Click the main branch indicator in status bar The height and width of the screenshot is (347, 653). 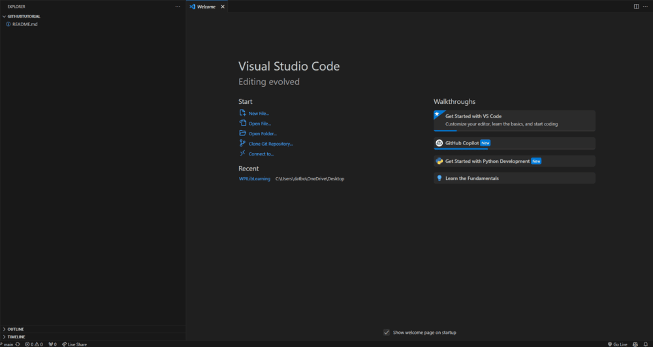point(7,344)
